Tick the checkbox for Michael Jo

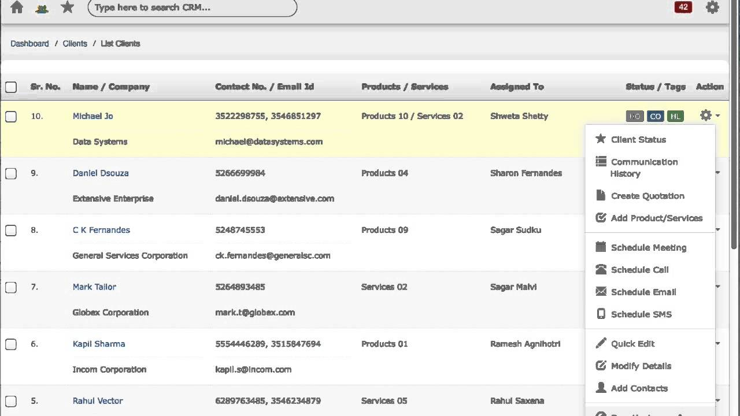pyautogui.click(x=10, y=116)
